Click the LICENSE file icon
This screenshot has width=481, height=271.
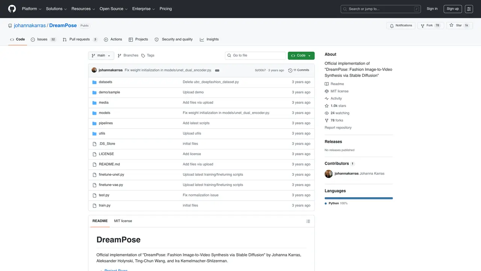[x=95, y=154]
